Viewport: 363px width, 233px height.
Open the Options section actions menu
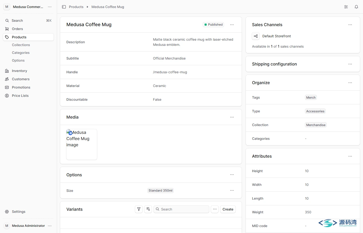click(x=232, y=175)
